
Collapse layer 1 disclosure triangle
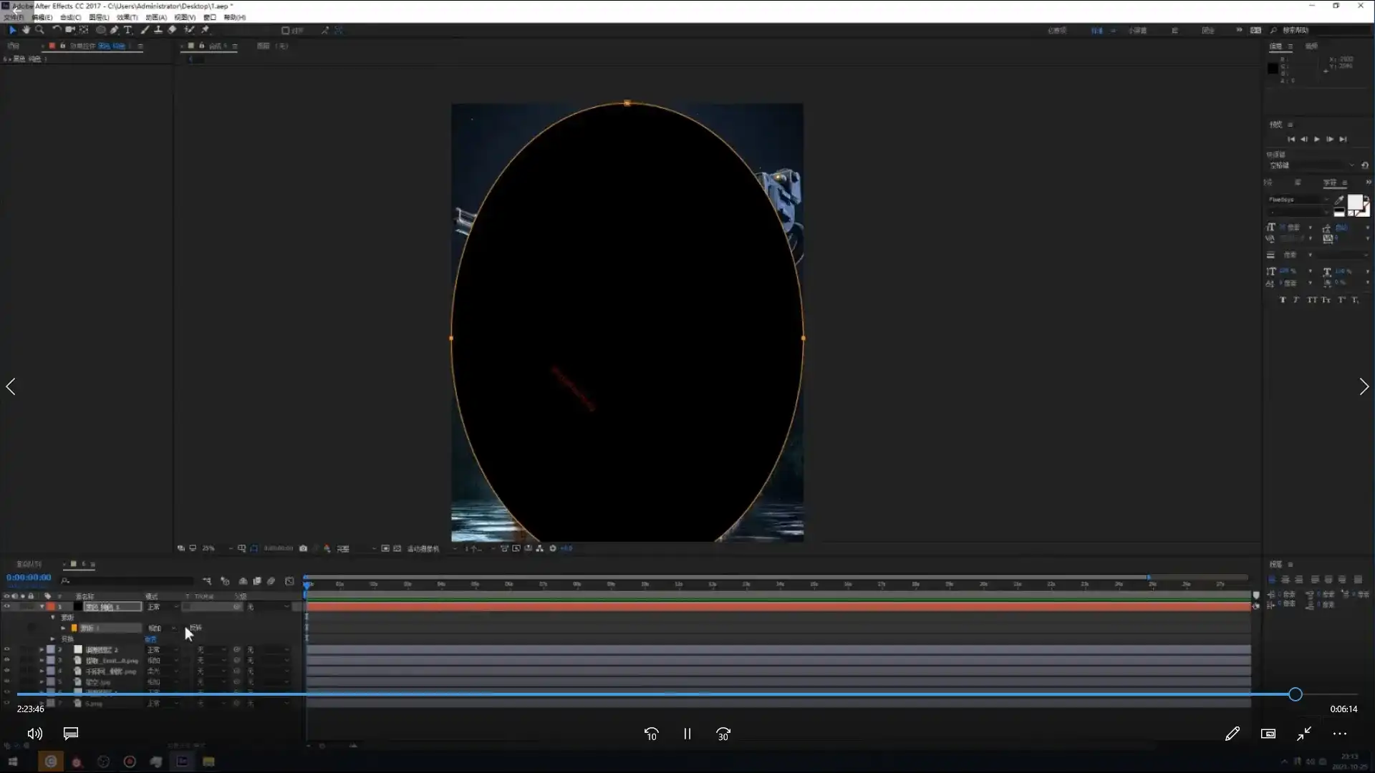click(42, 607)
